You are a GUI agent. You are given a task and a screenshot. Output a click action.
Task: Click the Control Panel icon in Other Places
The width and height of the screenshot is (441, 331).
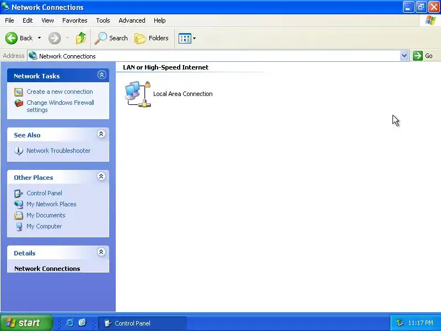point(19,194)
